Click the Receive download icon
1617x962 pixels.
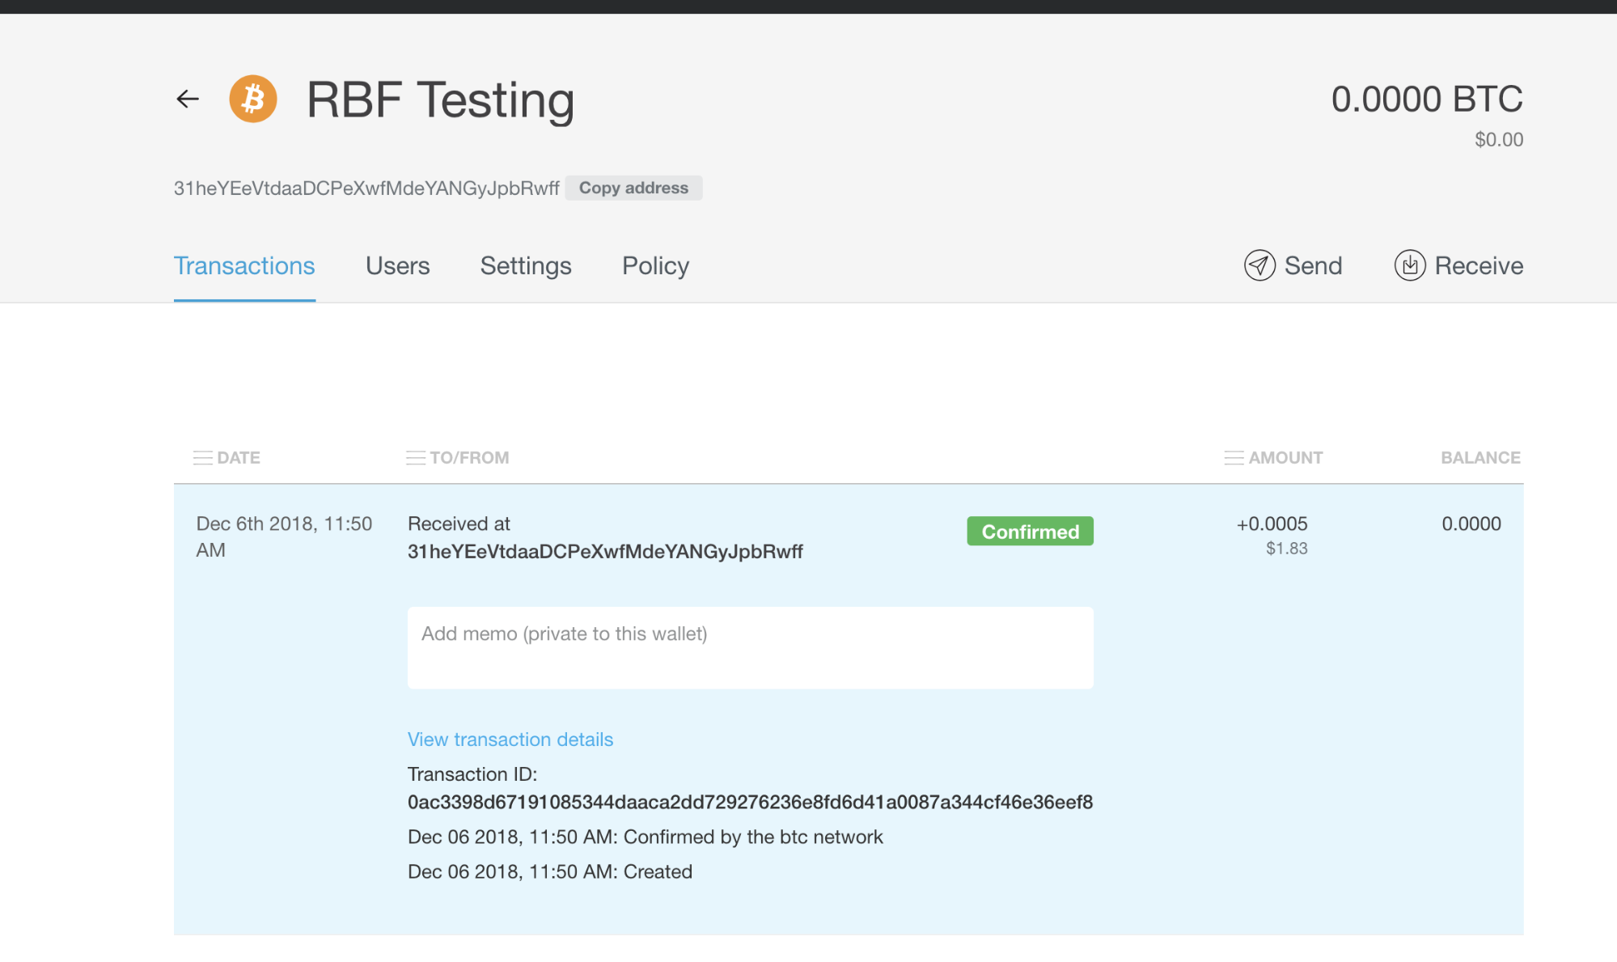[1410, 265]
